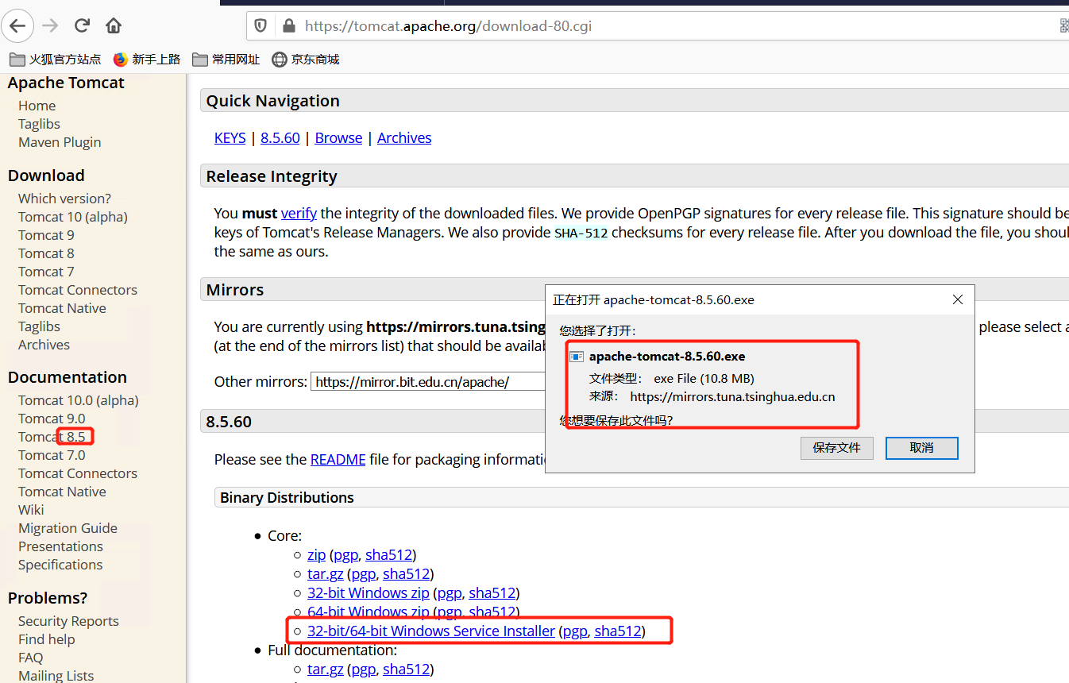
Task: Open the 常用网址 bookmark folder
Action: tap(226, 60)
